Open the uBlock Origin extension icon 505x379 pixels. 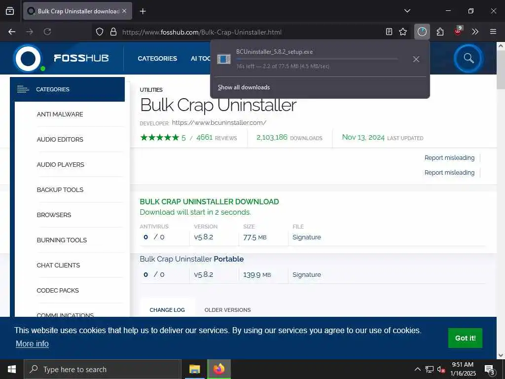[458, 31]
